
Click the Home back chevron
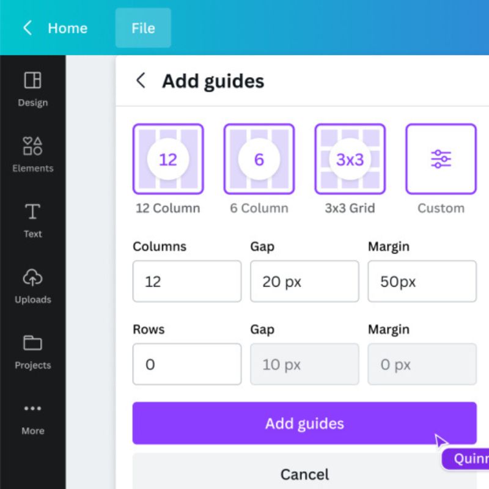point(27,28)
